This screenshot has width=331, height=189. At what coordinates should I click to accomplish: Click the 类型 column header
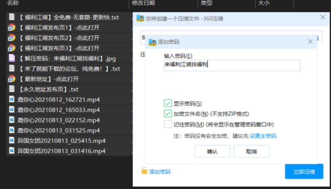point(206,3)
